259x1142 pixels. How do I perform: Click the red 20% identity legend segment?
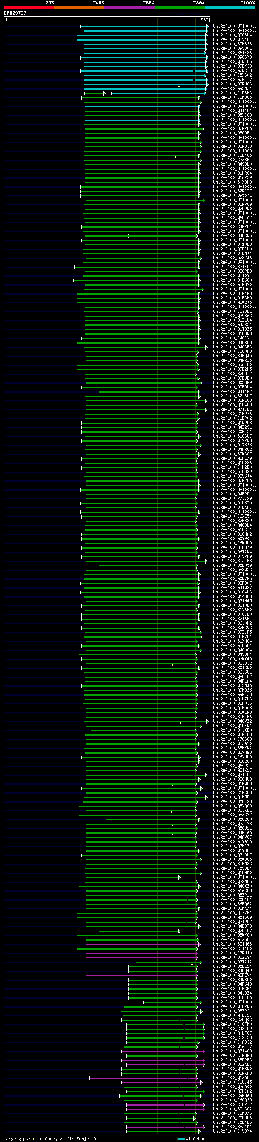tap(29, 7)
